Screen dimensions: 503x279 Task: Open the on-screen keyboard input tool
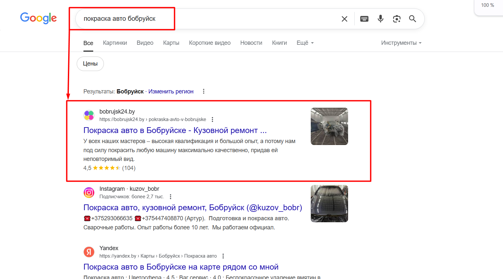[x=364, y=19]
